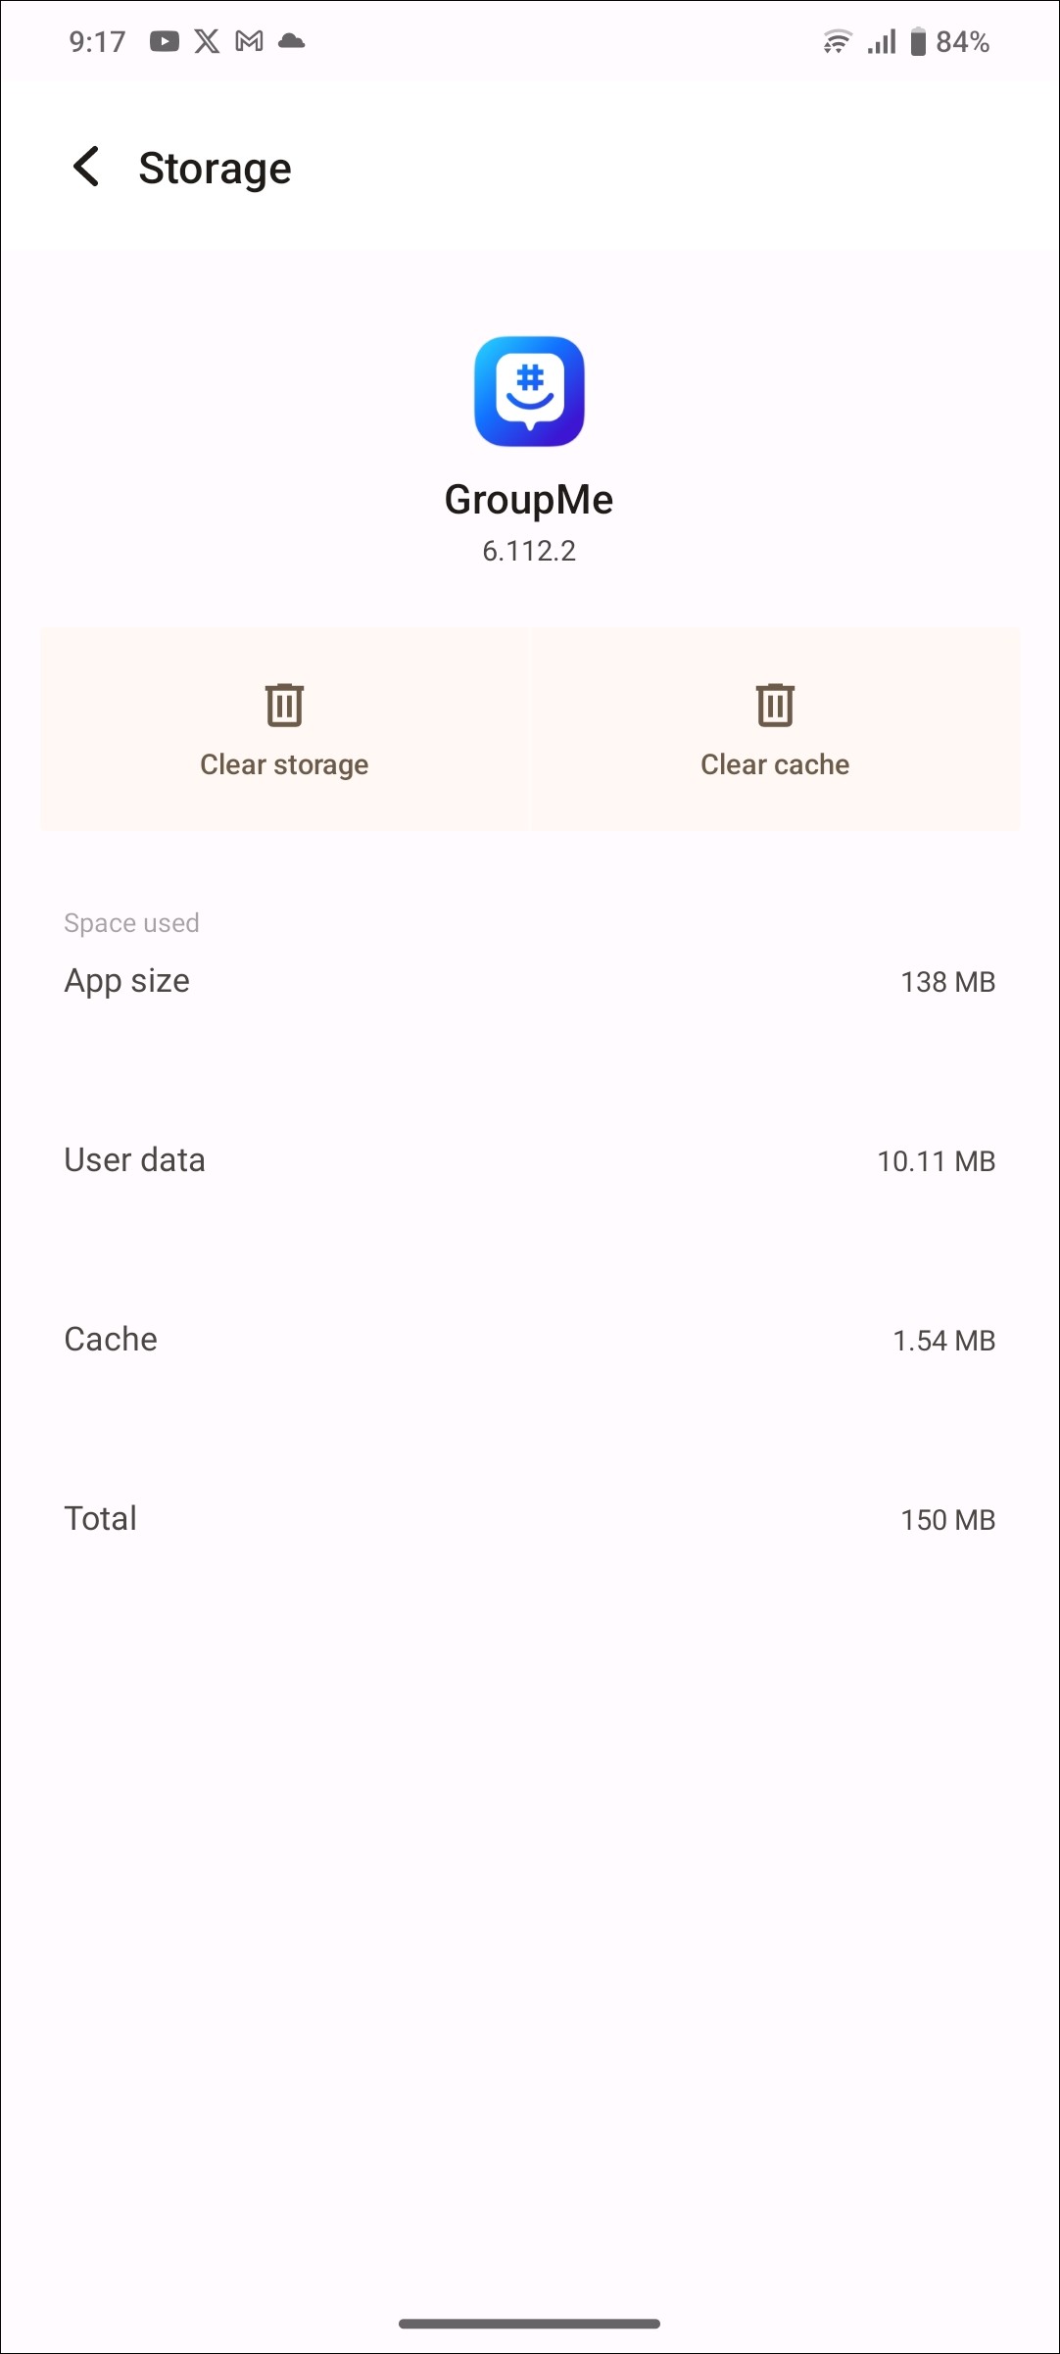1060x2354 pixels.
Task: Tap the signal strength icon
Action: (882, 42)
